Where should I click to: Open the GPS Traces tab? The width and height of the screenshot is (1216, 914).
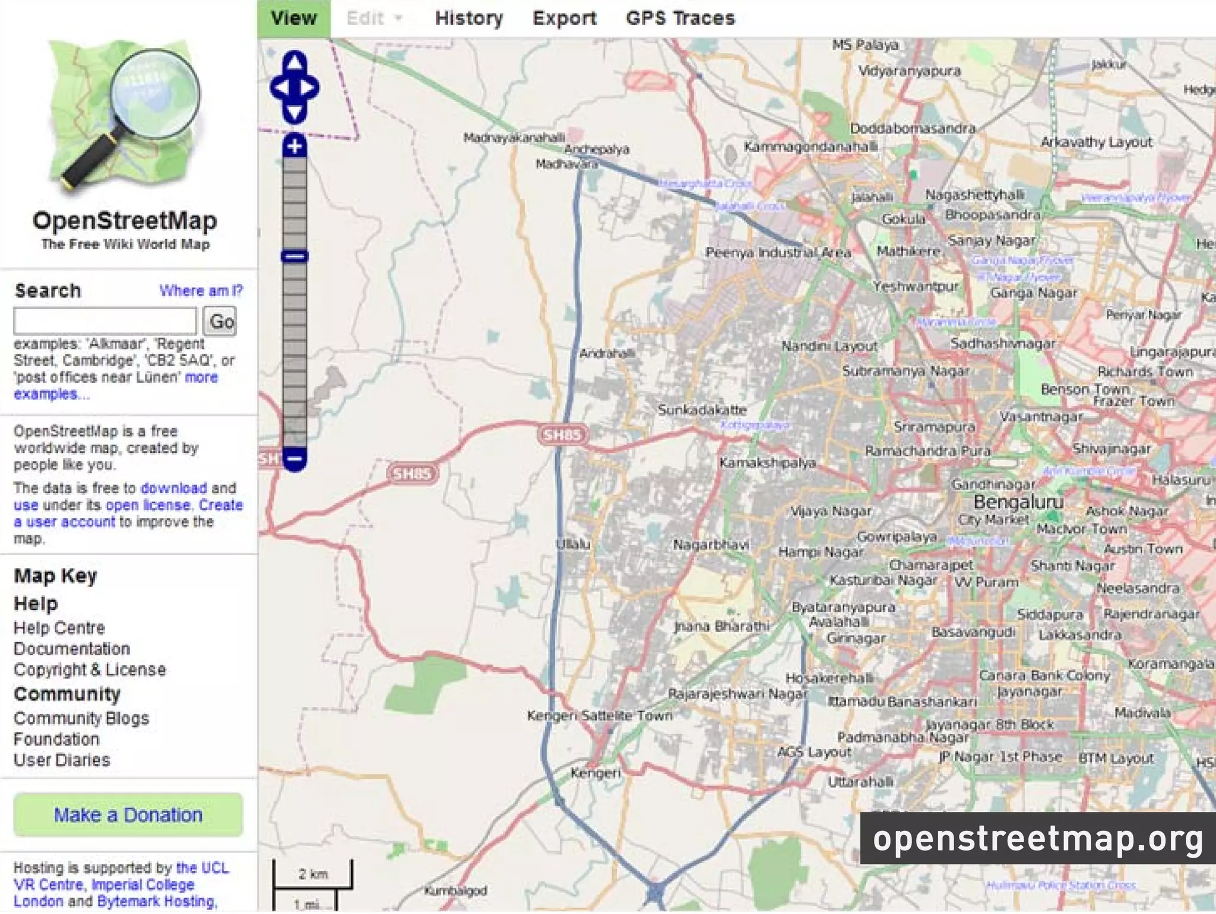[x=680, y=18]
